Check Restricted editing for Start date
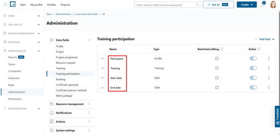The height and width of the screenshot is (135, 280). tap(217, 78)
